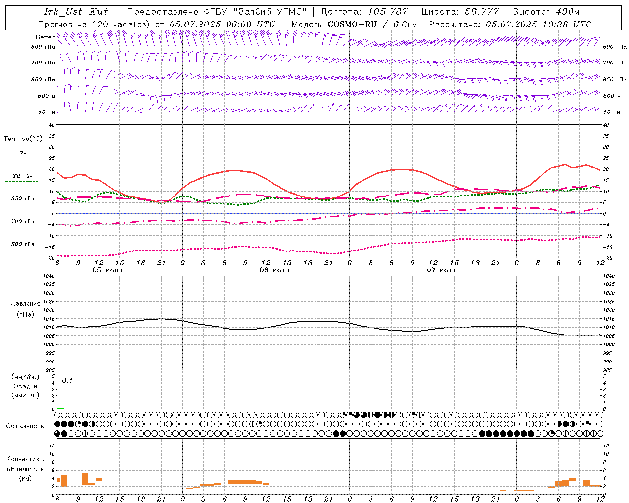The width and height of the screenshot is (629, 503).
Task: Click the 06 июля date label
Action: tap(275, 270)
